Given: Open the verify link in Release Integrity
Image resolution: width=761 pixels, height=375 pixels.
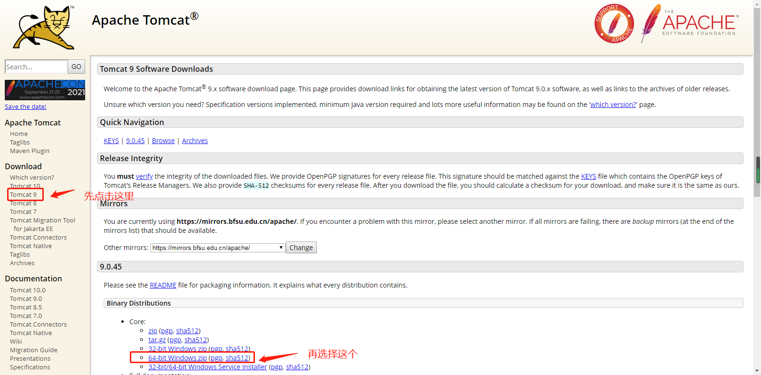Looking at the screenshot, I should tap(144, 176).
